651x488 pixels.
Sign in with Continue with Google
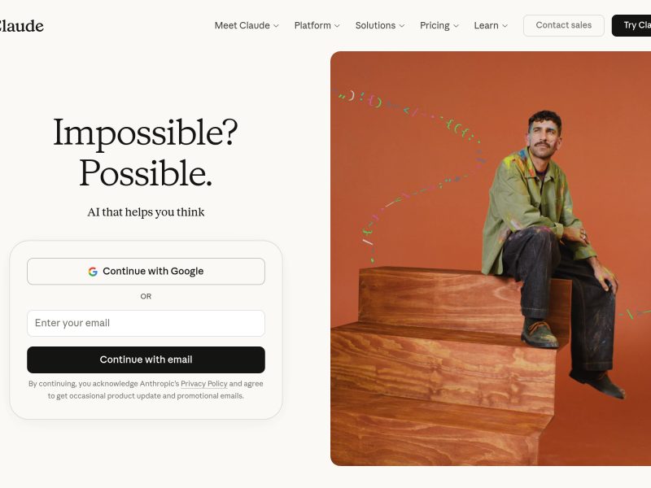tap(146, 272)
